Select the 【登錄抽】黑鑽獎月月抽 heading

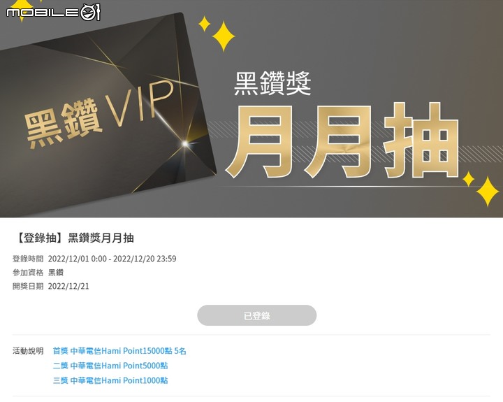73,238
